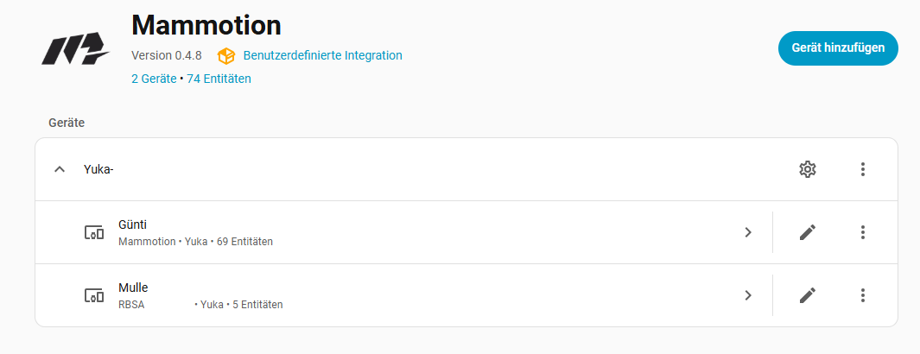Viewport: 920px width, 354px height.
Task: Collapse the Yuka- entry with the chevron
Action: click(60, 169)
